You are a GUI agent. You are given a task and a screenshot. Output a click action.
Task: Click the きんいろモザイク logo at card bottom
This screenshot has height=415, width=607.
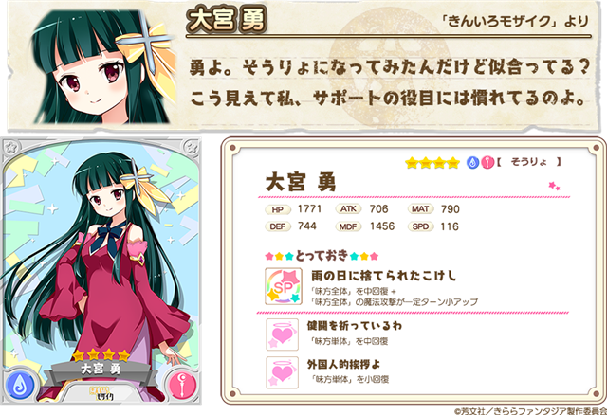(x=101, y=392)
